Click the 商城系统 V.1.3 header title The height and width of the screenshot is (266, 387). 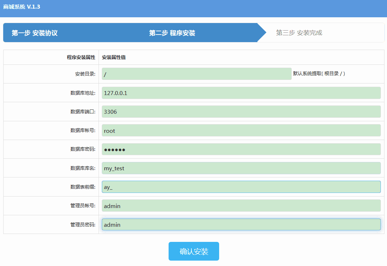point(22,7)
